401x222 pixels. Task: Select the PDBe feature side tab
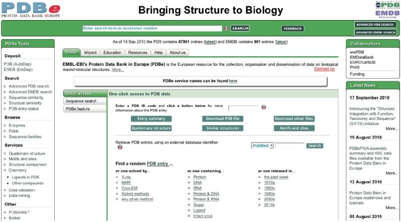(85, 109)
